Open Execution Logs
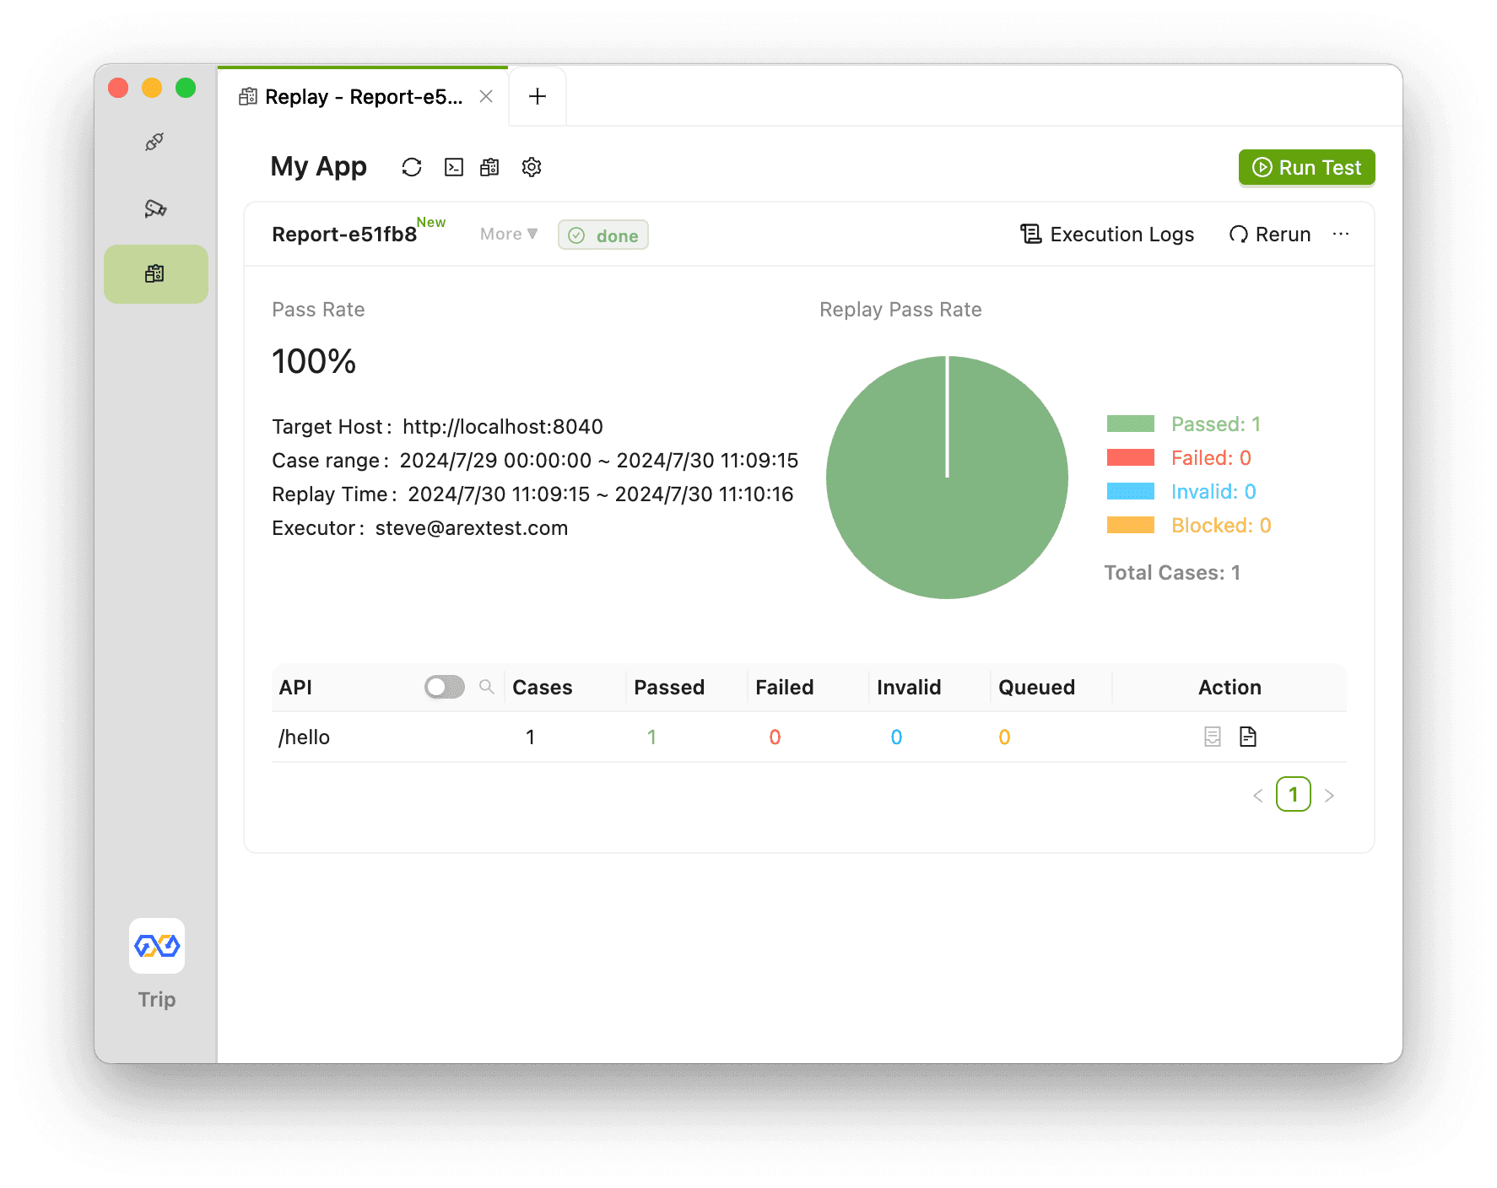 coord(1107,235)
